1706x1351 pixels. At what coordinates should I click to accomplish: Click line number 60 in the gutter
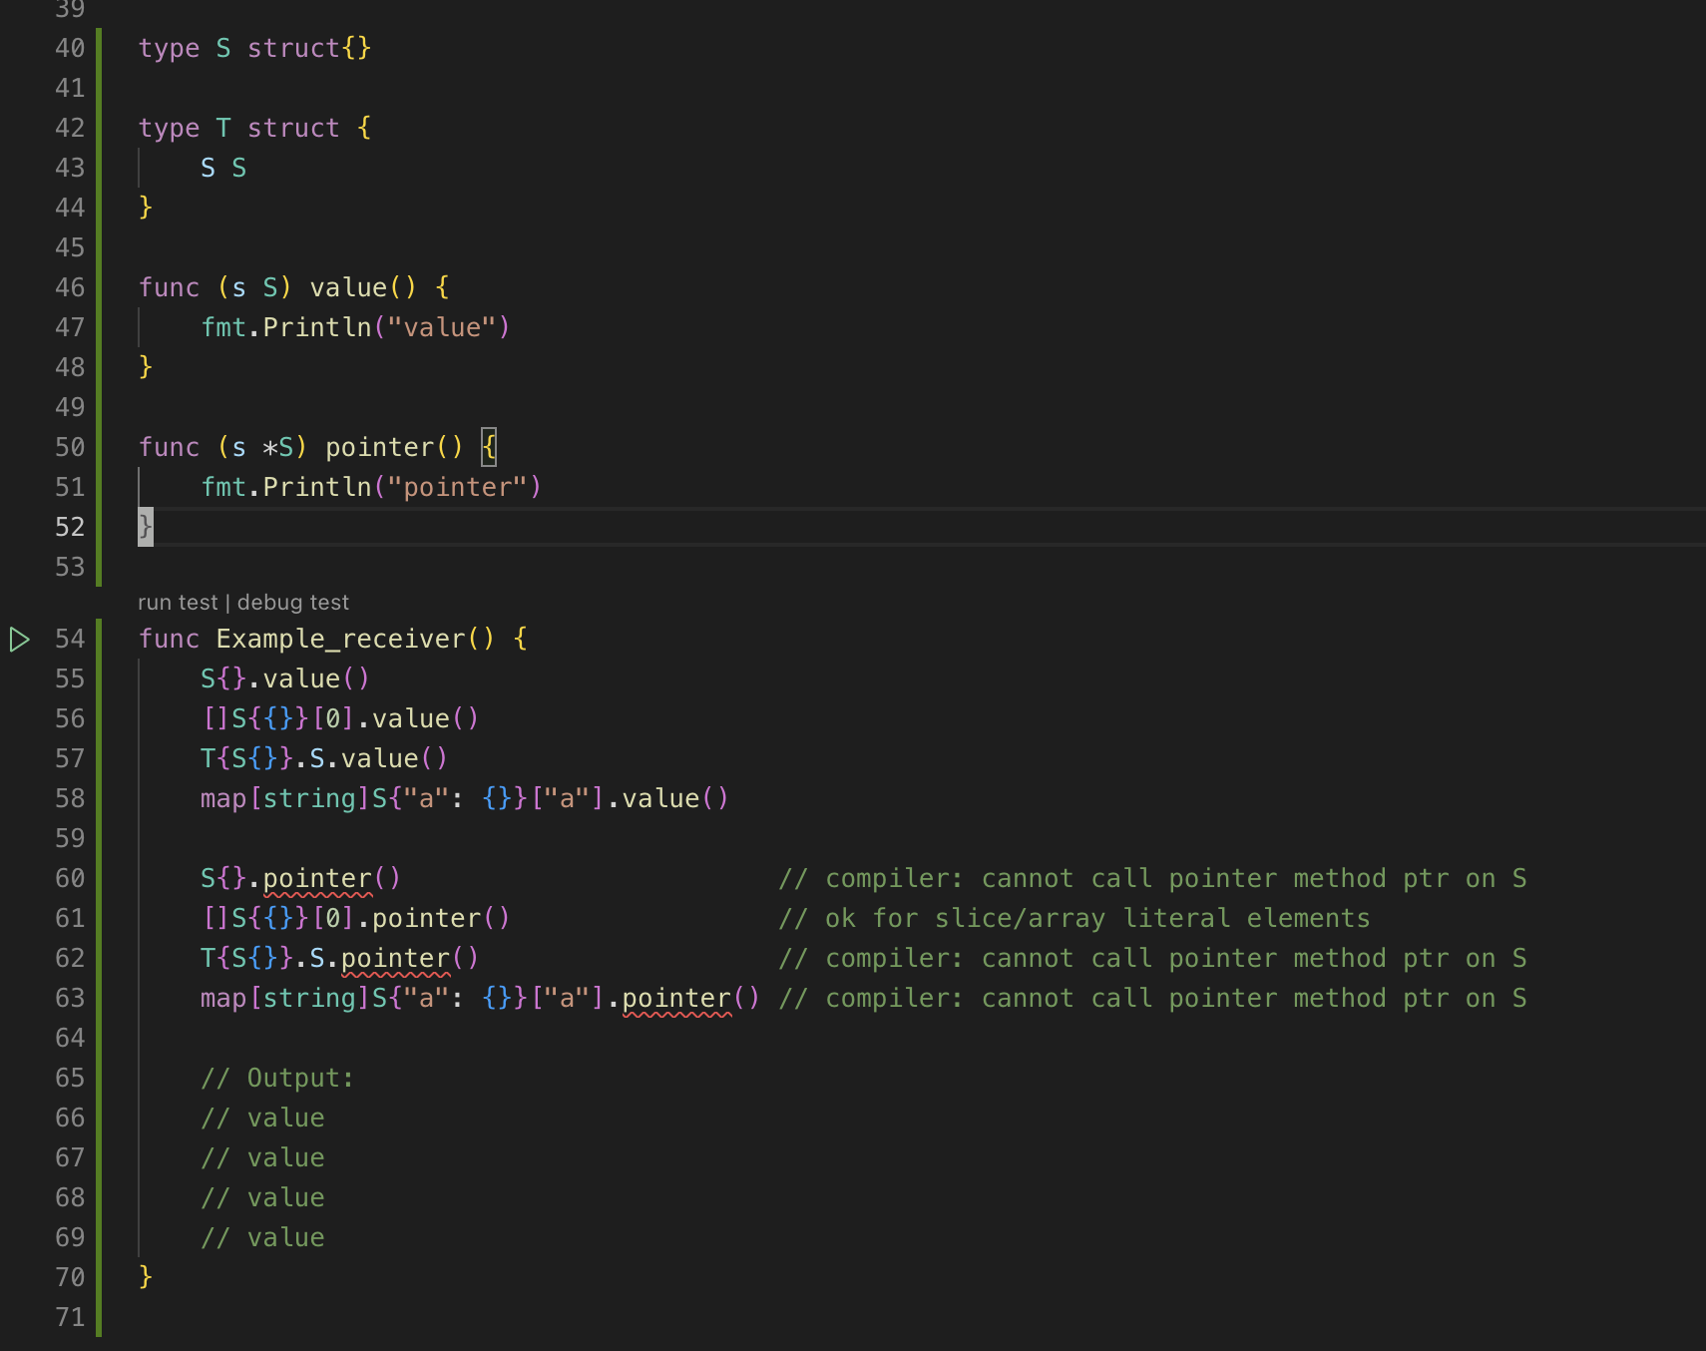(x=70, y=879)
